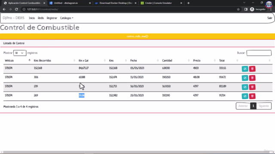The width and height of the screenshot is (275, 154).
Task: Click Kms value 152,982
Action: pyautogui.click(x=113, y=95)
